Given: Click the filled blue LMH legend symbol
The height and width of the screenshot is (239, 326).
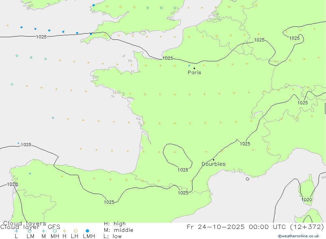Looking at the screenshot, I should [87, 231].
